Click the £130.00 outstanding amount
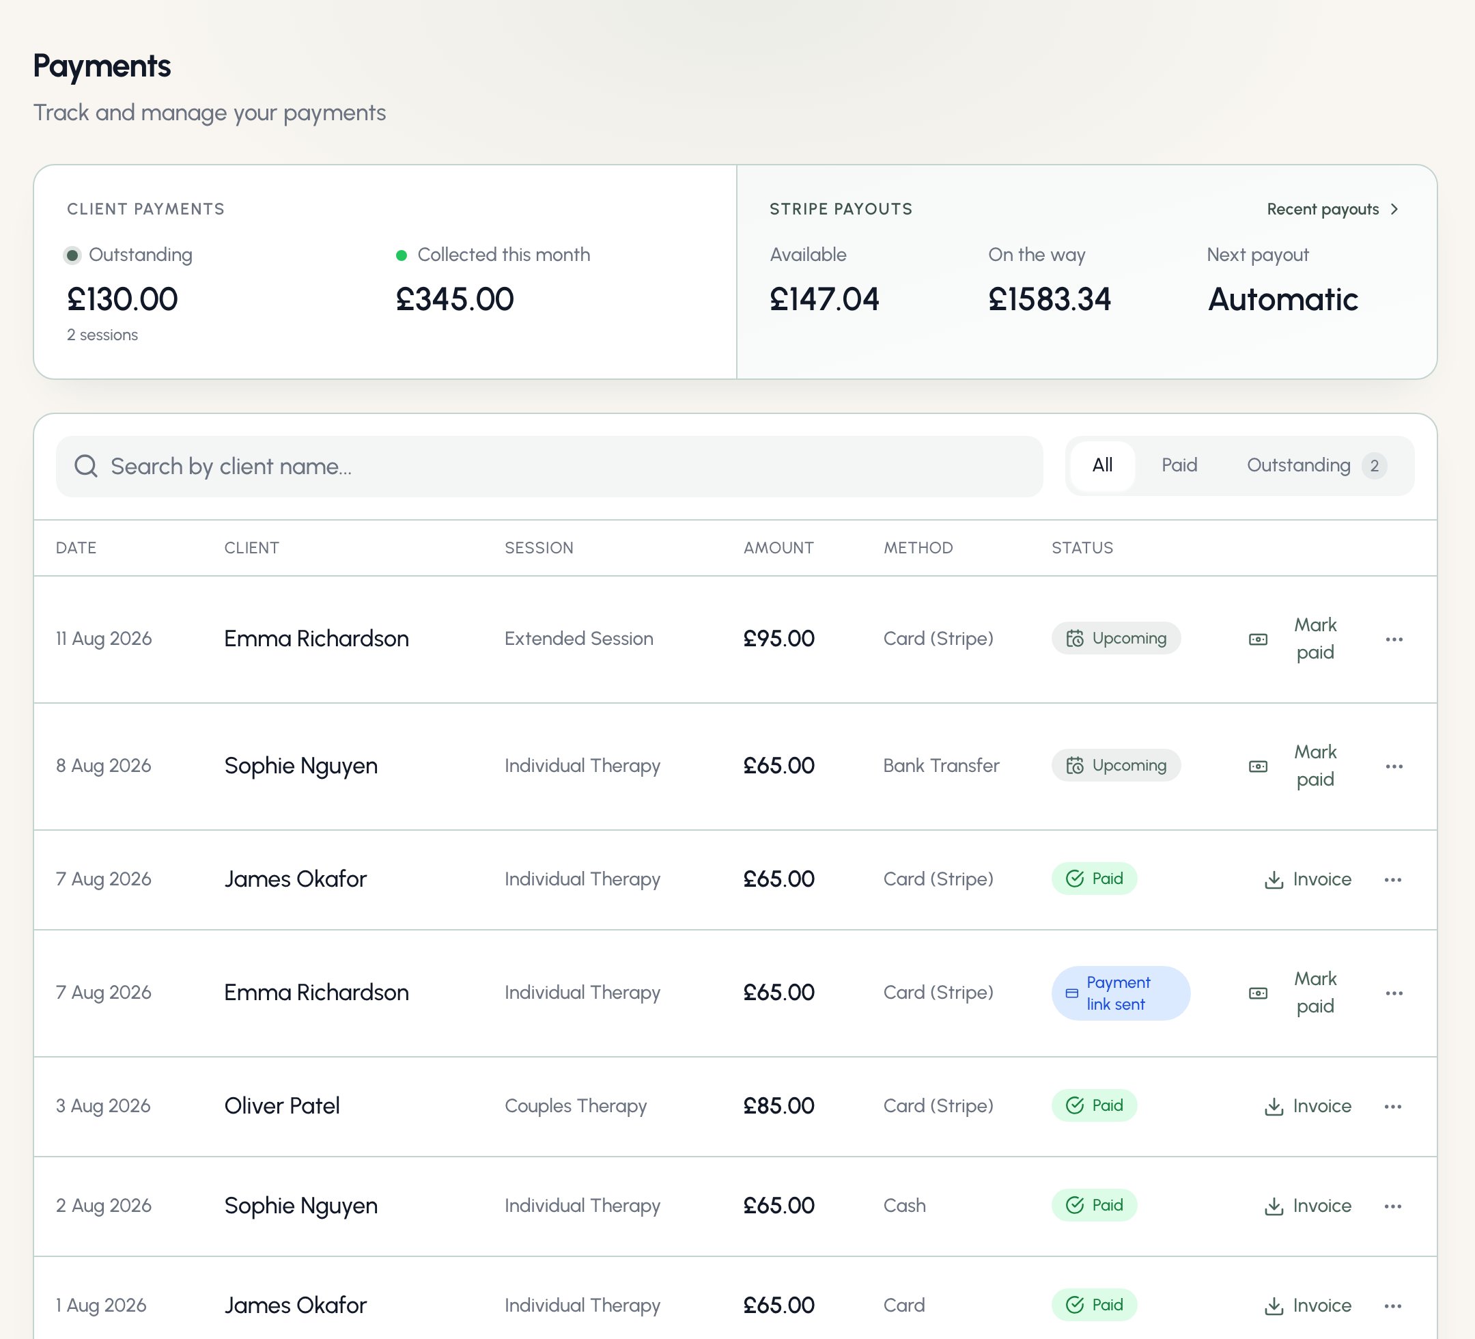 coord(122,299)
